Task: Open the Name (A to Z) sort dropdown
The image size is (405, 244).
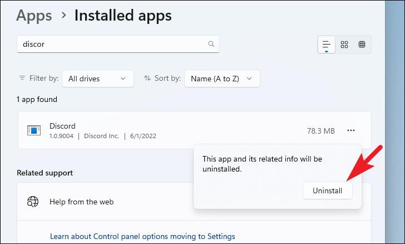Action: point(221,79)
